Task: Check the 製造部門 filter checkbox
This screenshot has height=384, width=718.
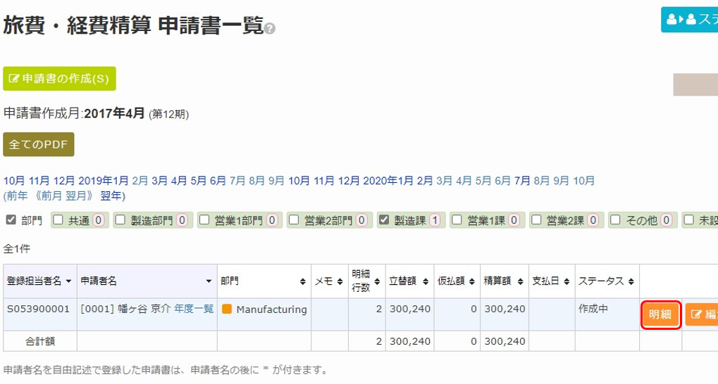Action: [x=120, y=220]
